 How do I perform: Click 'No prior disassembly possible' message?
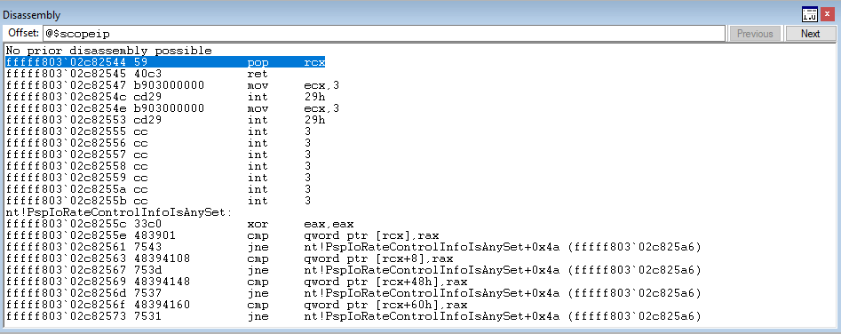tap(109, 51)
